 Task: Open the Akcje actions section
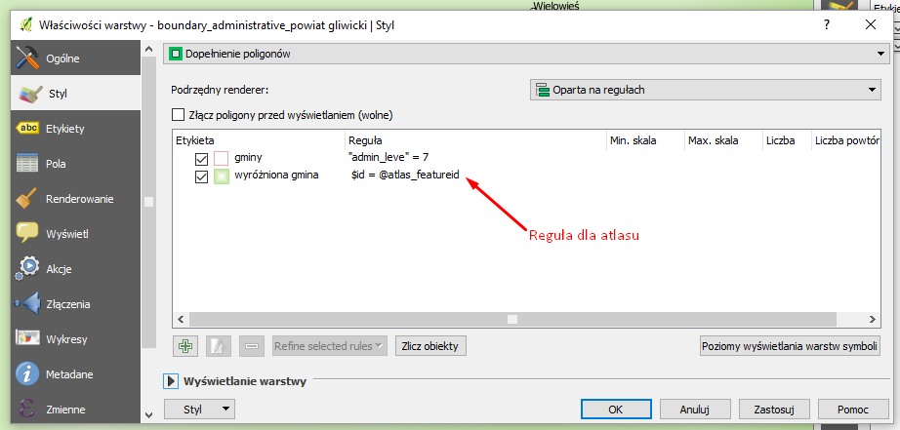pos(59,269)
